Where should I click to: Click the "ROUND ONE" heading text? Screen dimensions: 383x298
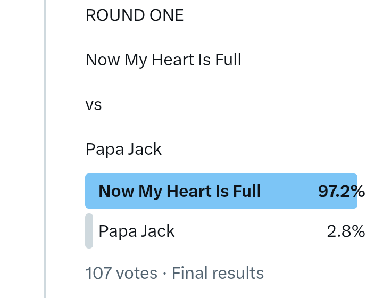coord(135,15)
